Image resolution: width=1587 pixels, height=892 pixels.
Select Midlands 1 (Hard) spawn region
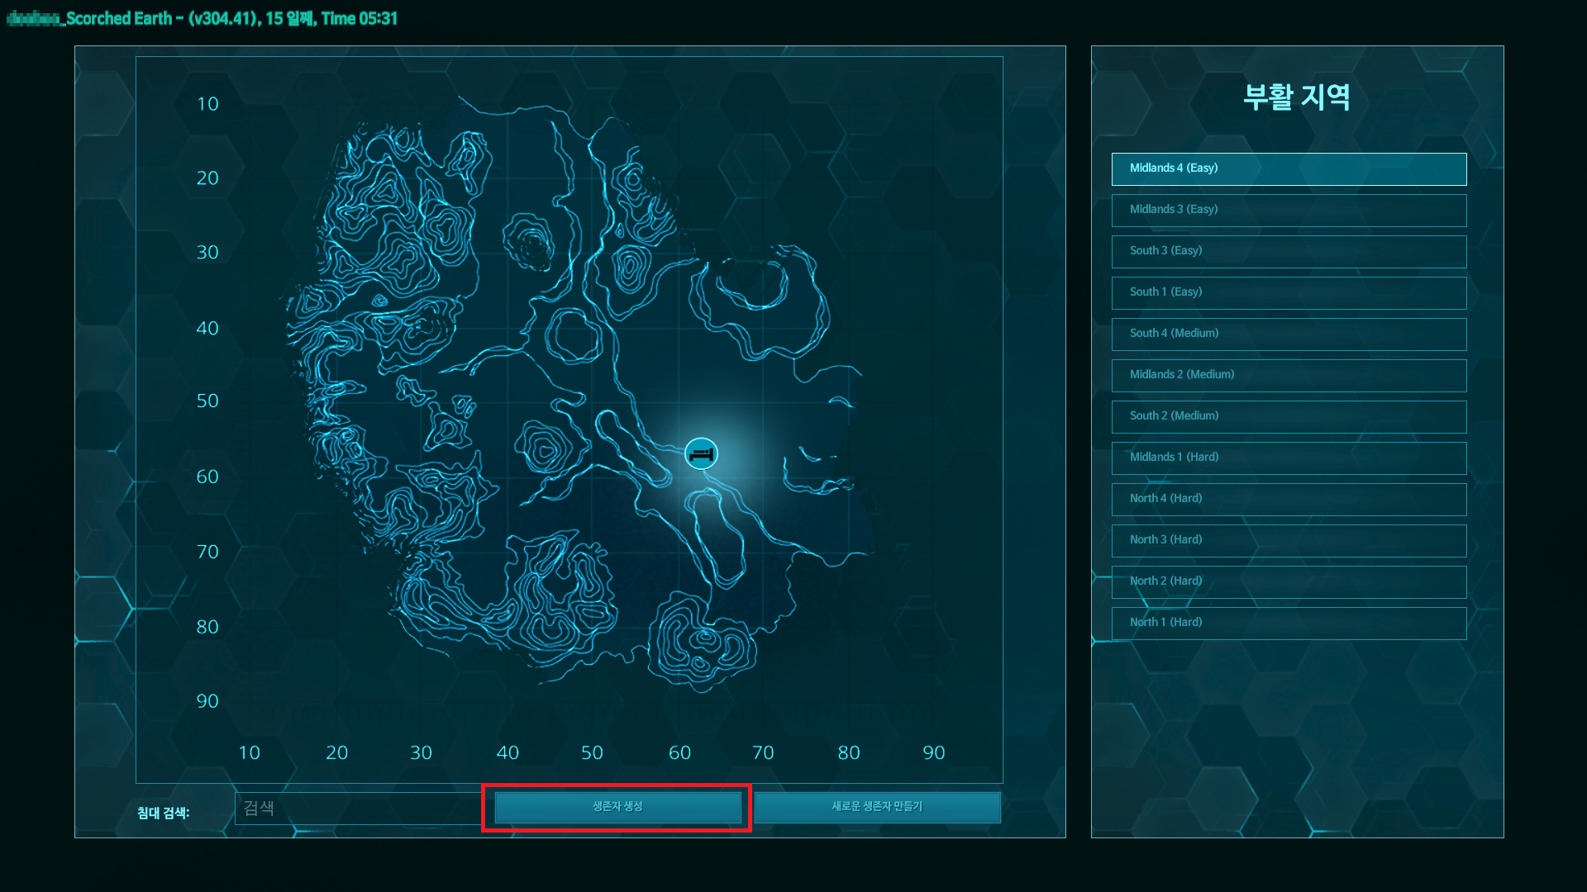pos(1289,458)
